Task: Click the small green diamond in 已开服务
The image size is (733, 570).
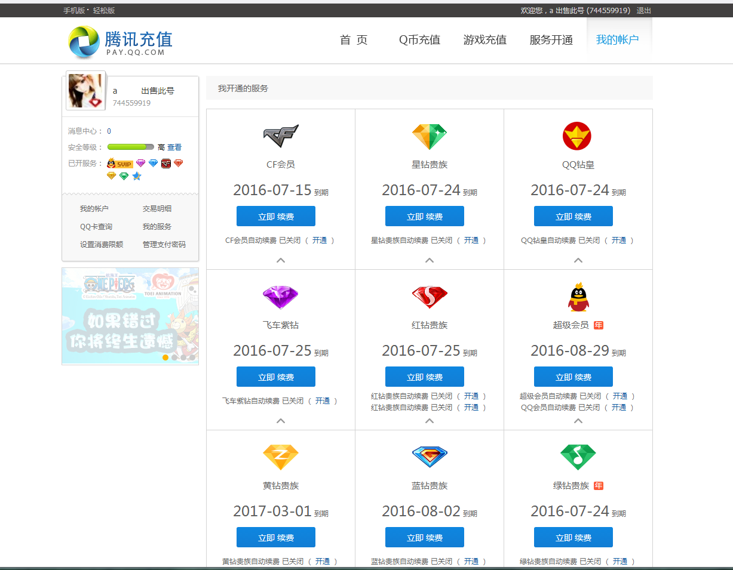Action: (124, 176)
